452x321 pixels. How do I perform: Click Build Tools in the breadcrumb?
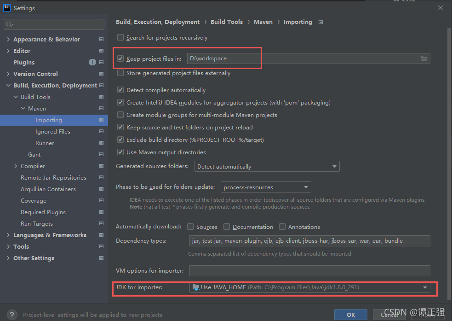click(227, 22)
